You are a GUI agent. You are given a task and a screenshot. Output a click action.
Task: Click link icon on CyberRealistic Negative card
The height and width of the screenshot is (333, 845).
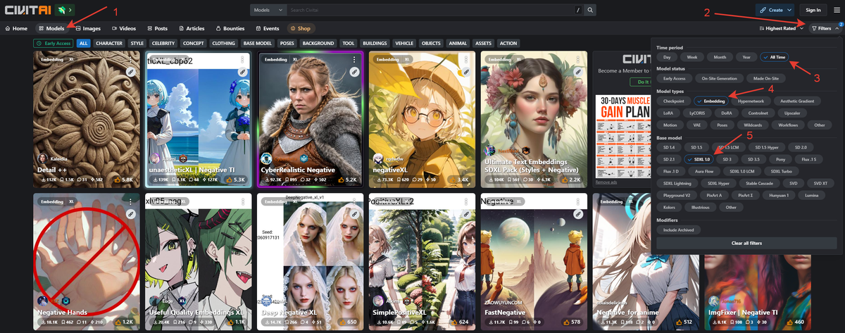tap(354, 72)
